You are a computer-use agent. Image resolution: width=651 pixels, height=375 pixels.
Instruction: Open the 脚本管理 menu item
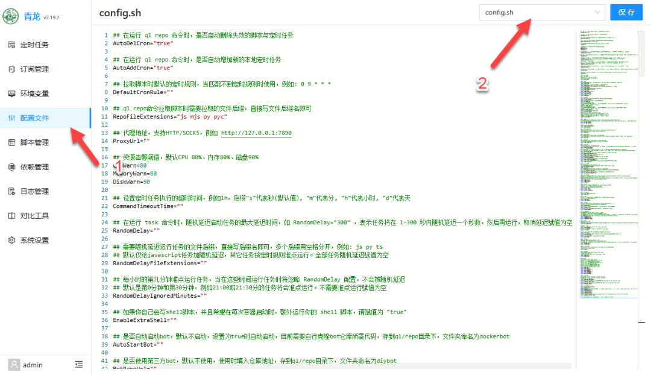45,142
